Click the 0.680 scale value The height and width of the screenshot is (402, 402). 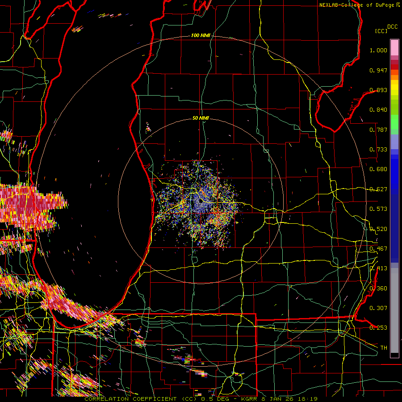[x=378, y=169]
